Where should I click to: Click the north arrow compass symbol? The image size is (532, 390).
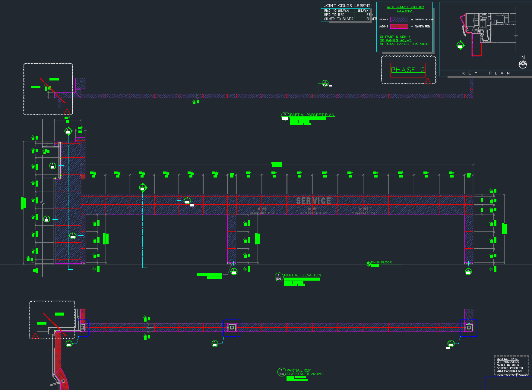pyautogui.click(x=523, y=64)
